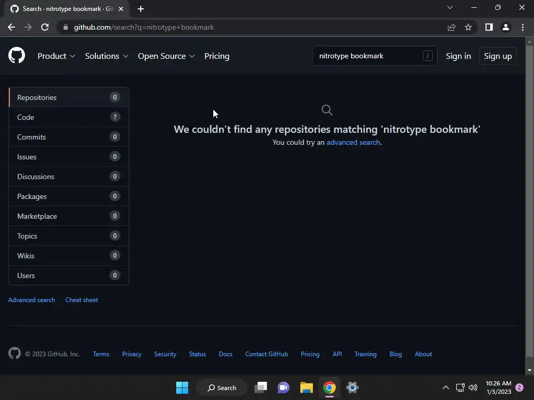This screenshot has width=534, height=400.
Task: Open the Security footer link
Action: (165, 354)
